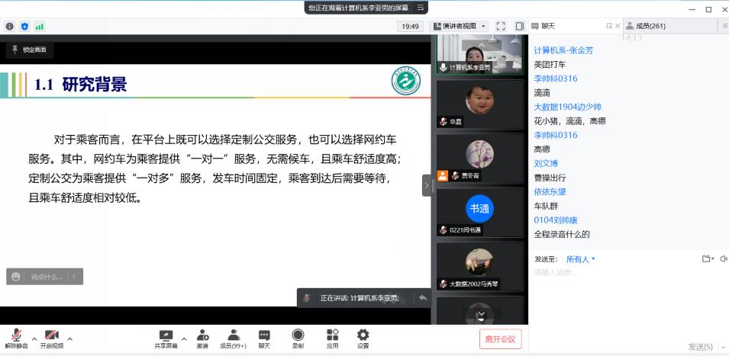Start recording with 录制
The image size is (729, 356).
(x=298, y=338)
